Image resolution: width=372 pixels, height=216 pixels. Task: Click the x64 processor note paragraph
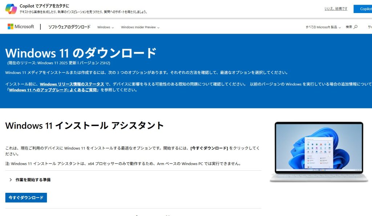click(123, 163)
